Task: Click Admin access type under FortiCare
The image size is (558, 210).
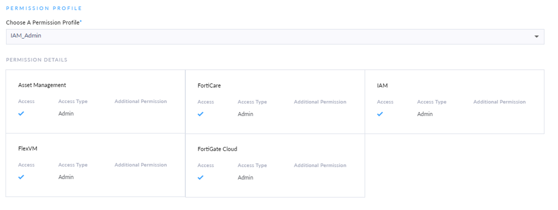Action: tap(246, 114)
